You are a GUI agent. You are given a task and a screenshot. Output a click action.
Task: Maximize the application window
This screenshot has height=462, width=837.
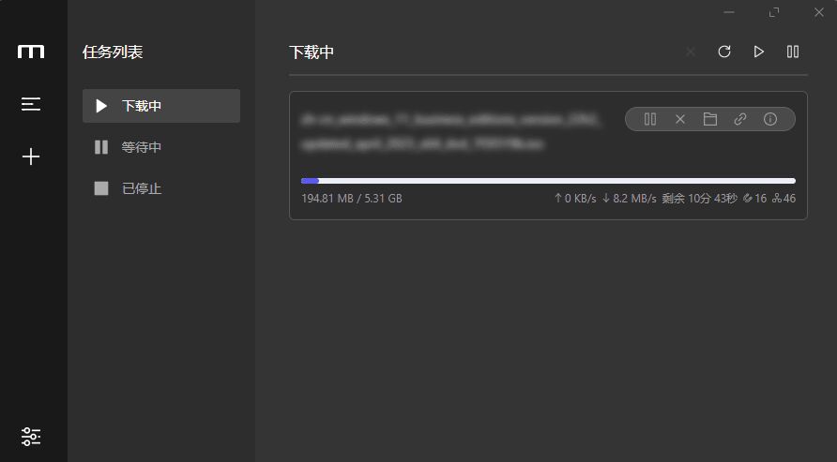click(774, 12)
